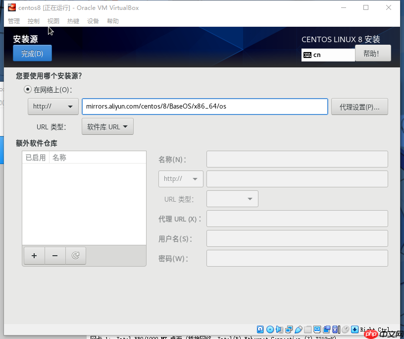Open the network adapter status icon
Image resolution: width=404 pixels, height=339 pixels.
(289, 329)
